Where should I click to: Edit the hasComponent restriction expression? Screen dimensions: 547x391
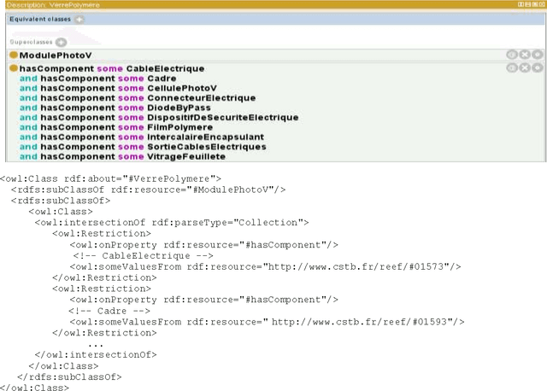tap(537, 68)
